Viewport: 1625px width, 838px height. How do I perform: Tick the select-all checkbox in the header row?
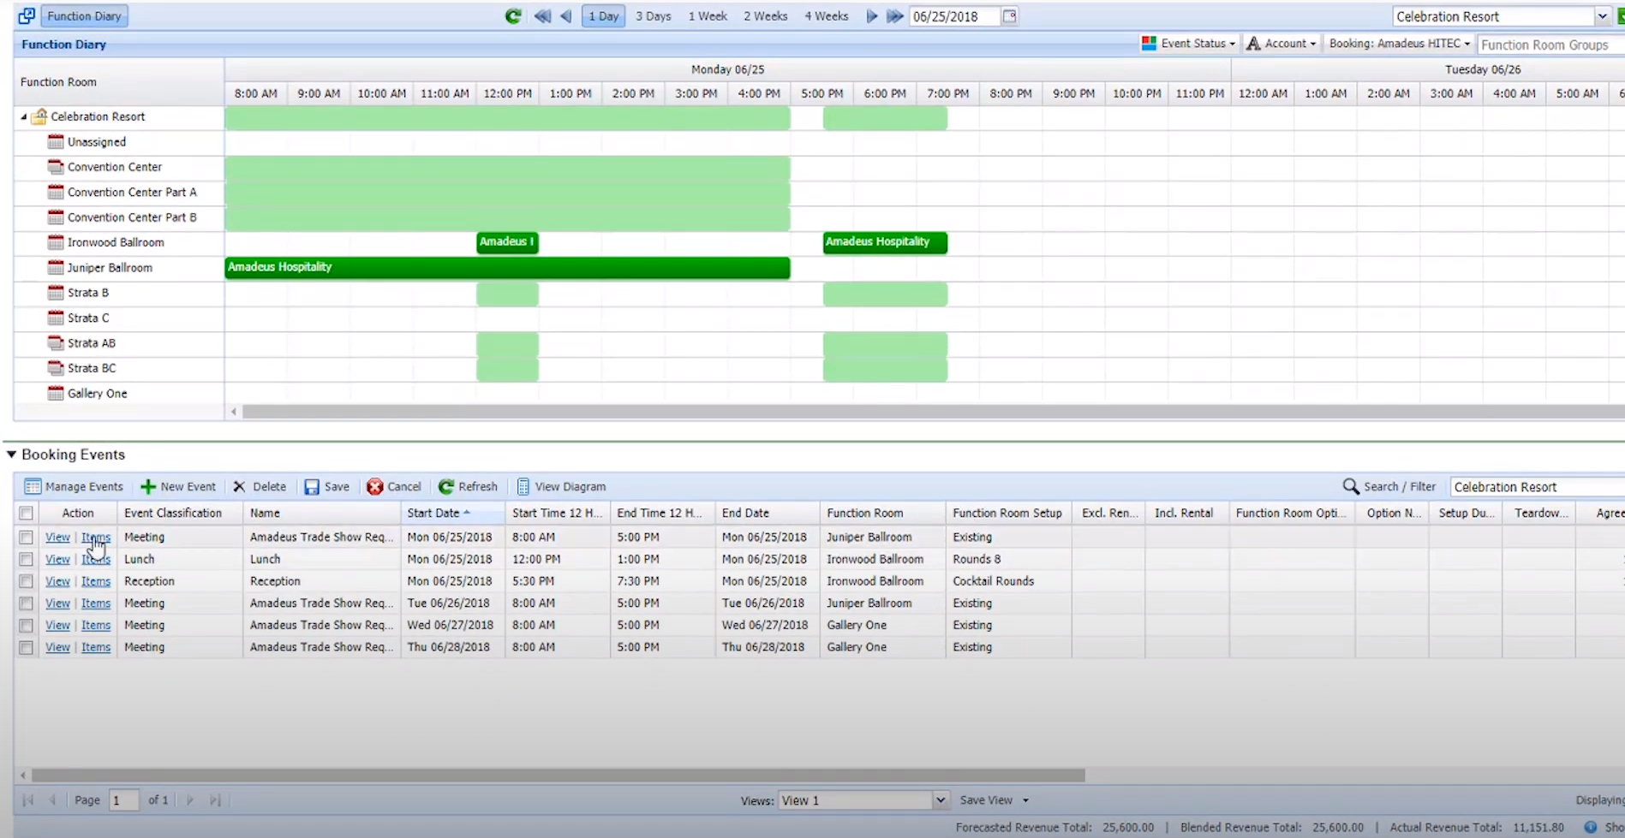pyautogui.click(x=27, y=513)
